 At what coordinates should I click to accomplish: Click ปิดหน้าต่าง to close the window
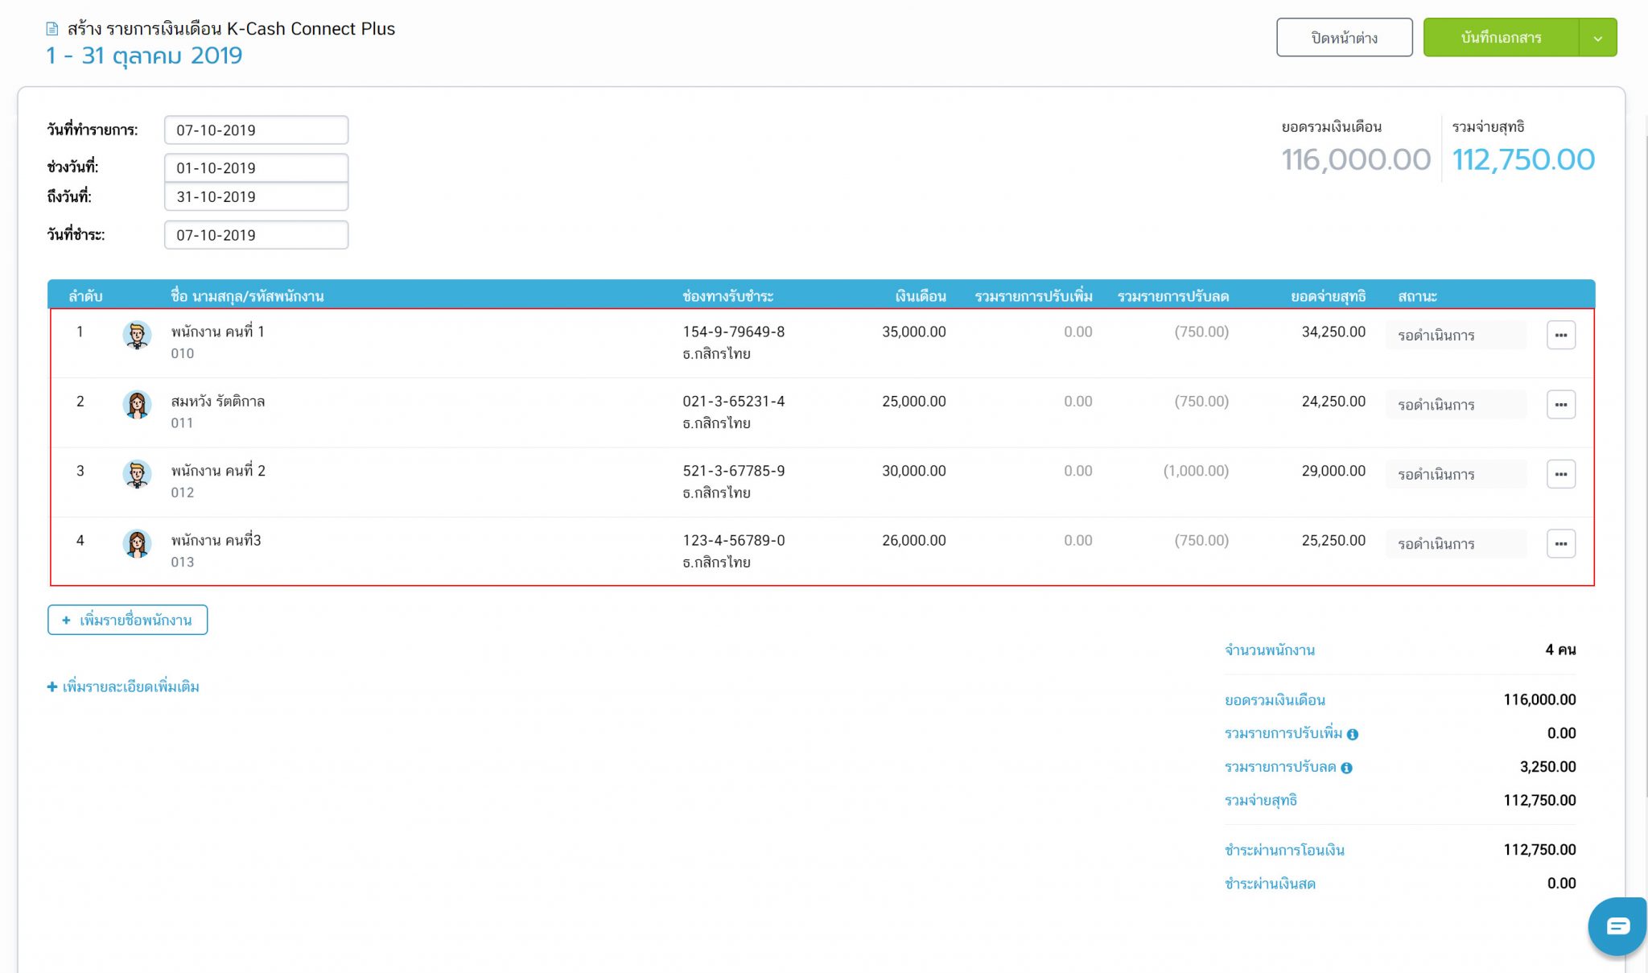click(1344, 36)
